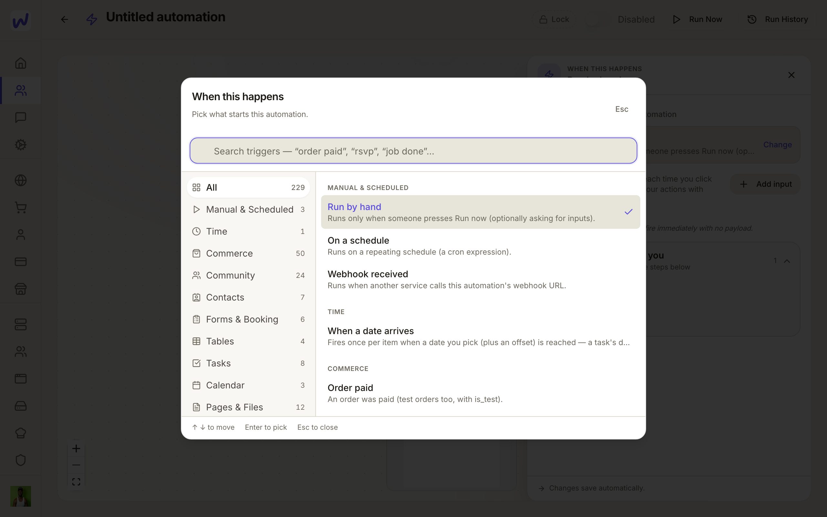Filter by Manual & Scheduled category
827x517 pixels.
[248, 209]
